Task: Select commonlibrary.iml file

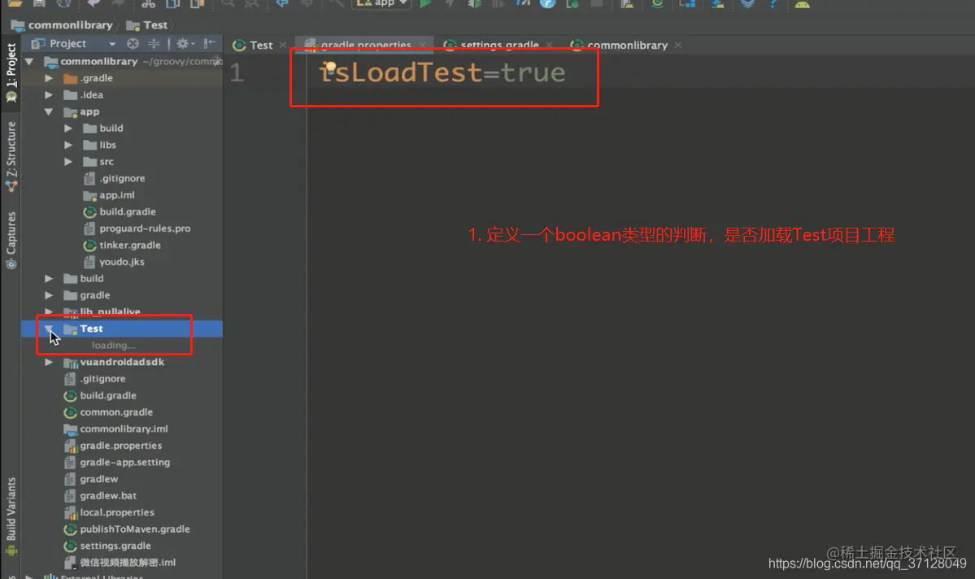Action: [124, 429]
